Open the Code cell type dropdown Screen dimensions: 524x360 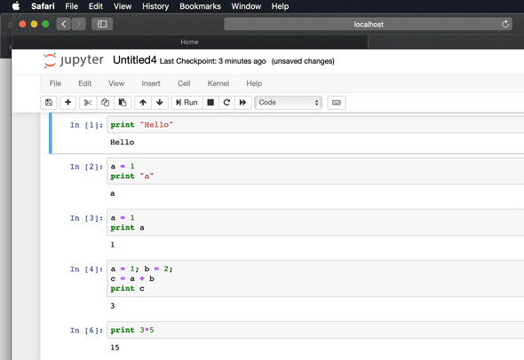tap(288, 103)
